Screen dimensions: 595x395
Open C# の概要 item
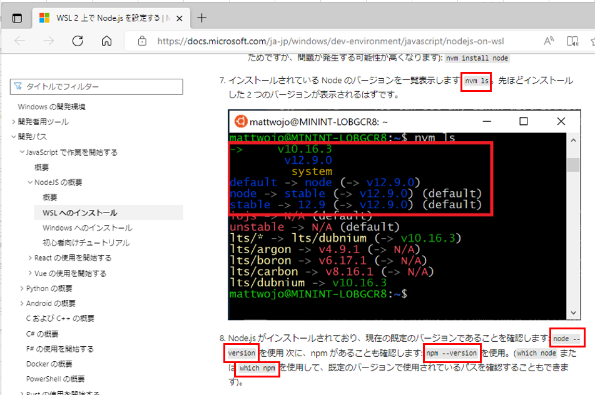click(x=42, y=334)
